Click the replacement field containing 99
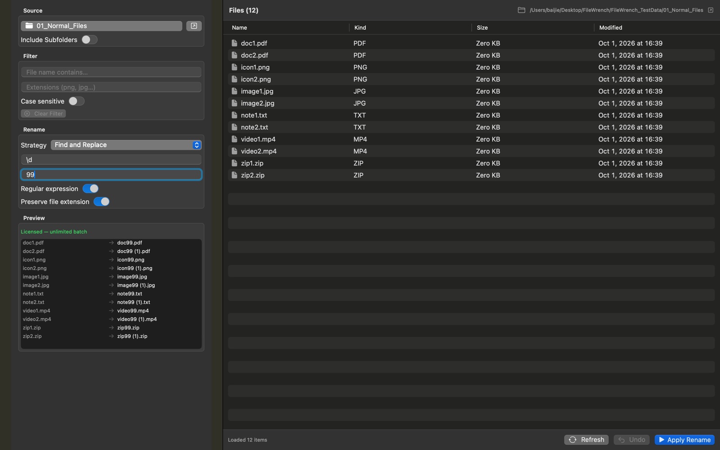Viewport: 720px width, 450px height. tap(111, 175)
